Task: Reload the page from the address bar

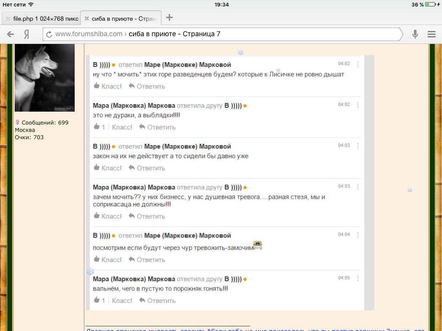Action: click(x=49, y=34)
